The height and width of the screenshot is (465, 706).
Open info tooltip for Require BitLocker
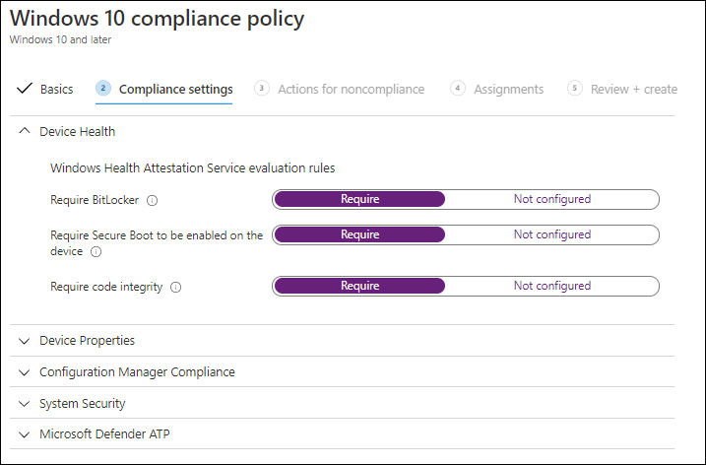pos(153,201)
